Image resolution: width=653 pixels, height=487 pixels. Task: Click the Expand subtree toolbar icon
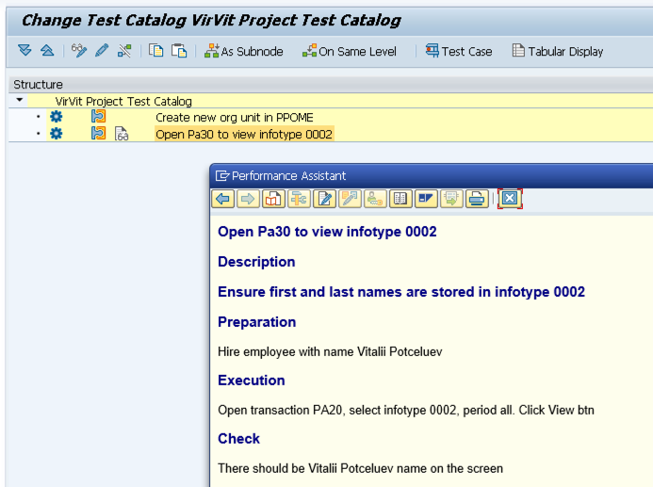tap(24, 51)
